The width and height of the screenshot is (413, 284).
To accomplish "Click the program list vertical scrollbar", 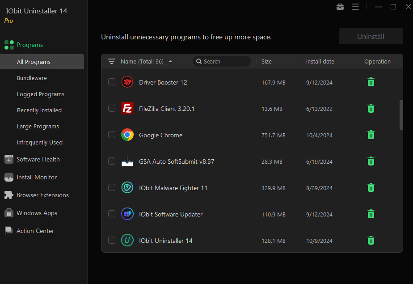I will [401, 115].
